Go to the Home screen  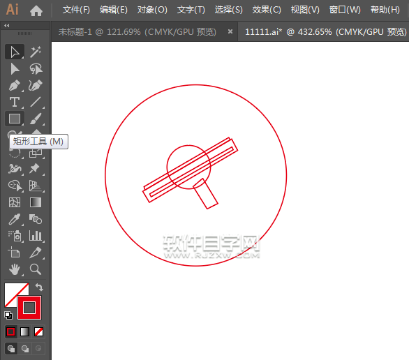36,10
